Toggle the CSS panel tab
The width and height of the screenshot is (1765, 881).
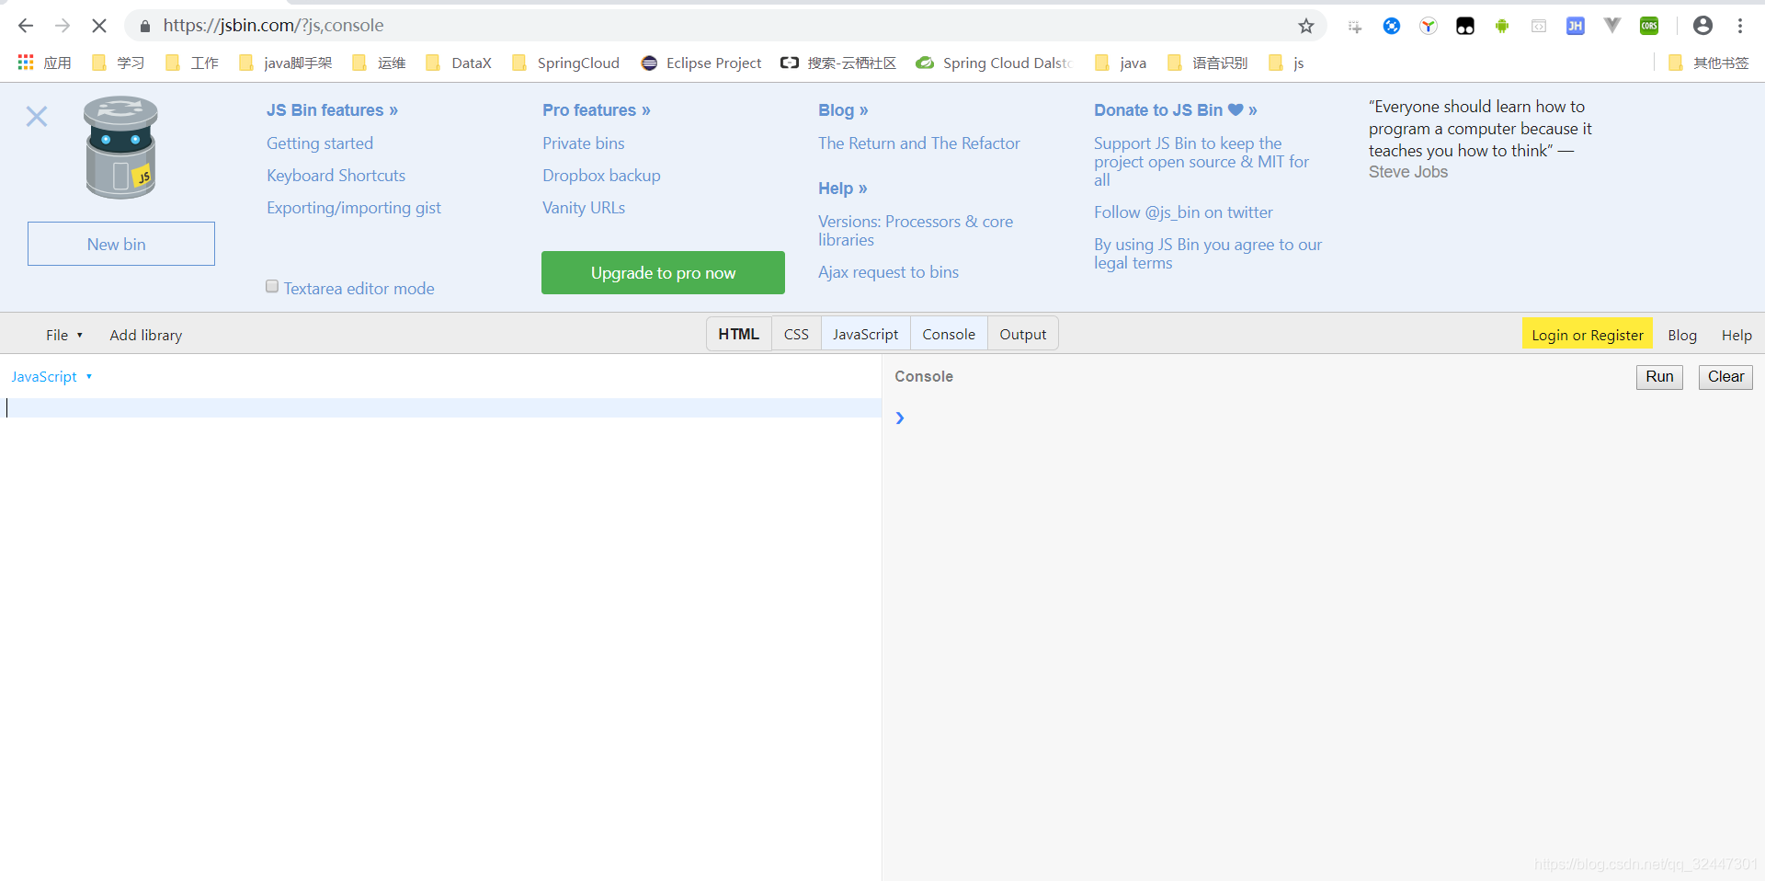[796, 334]
